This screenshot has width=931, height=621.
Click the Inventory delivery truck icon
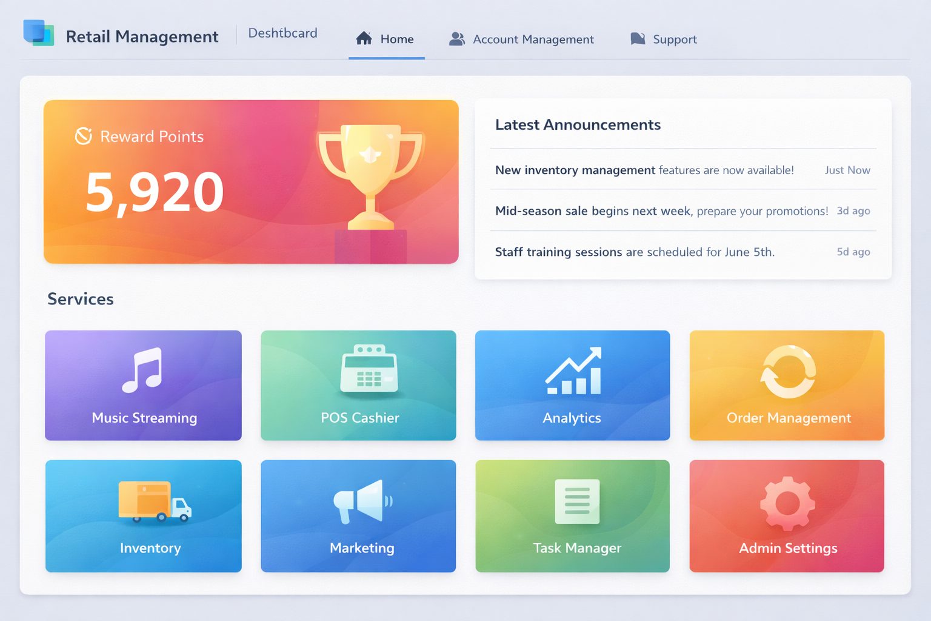click(155, 502)
